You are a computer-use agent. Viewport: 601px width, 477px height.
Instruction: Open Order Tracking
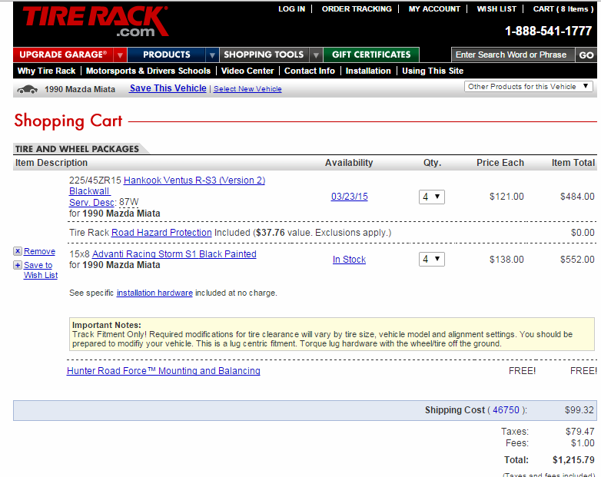point(357,8)
